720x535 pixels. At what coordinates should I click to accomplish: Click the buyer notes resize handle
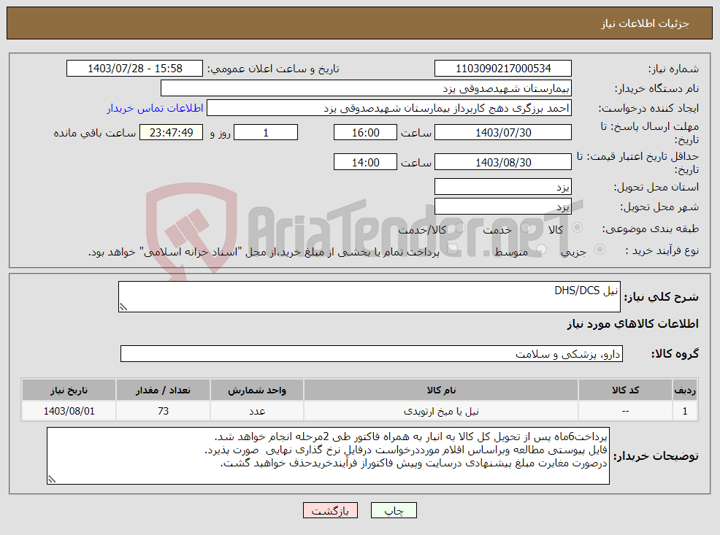tap(51, 480)
